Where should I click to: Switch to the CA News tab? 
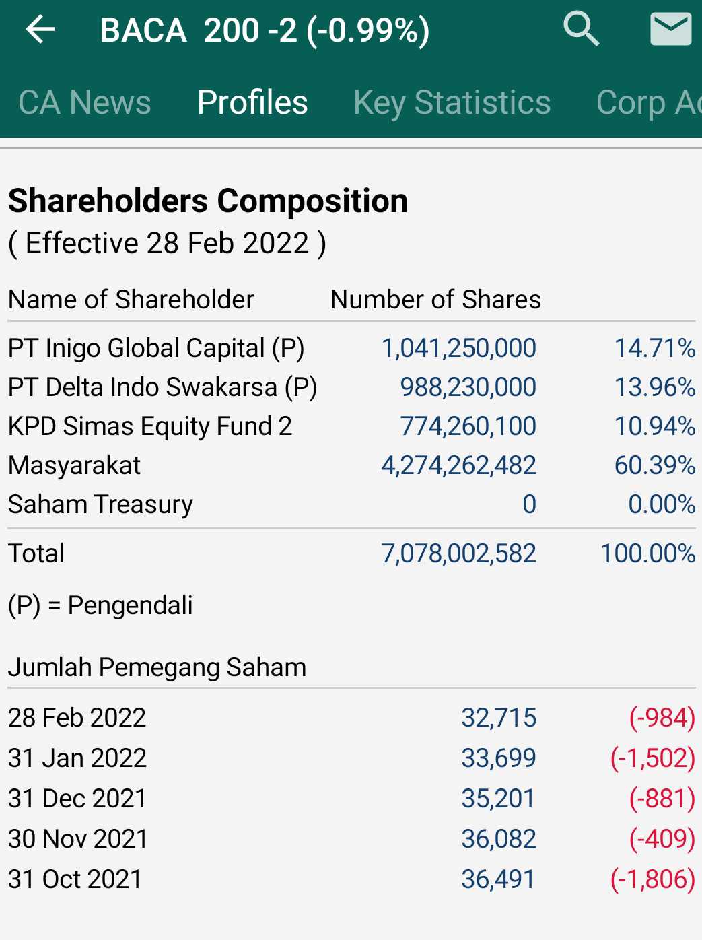click(x=85, y=103)
